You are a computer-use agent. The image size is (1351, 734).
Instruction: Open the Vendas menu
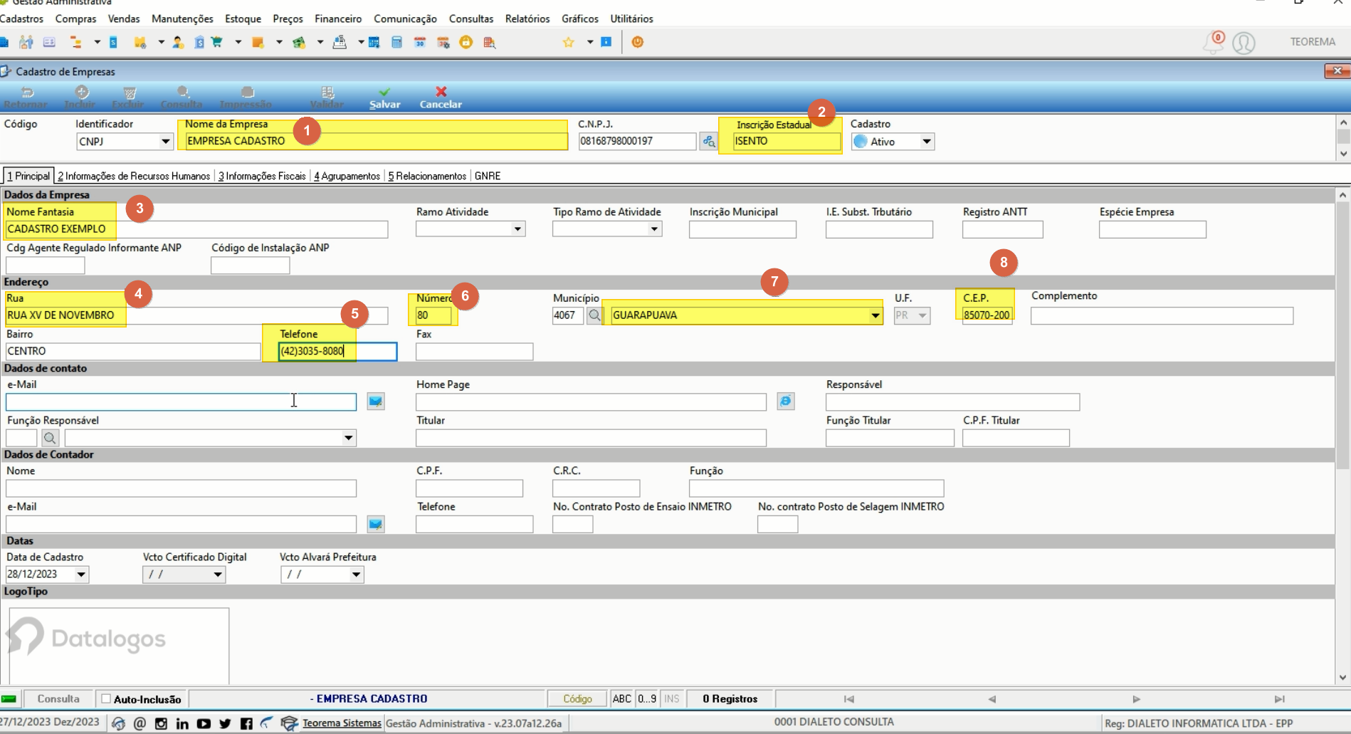coord(124,19)
